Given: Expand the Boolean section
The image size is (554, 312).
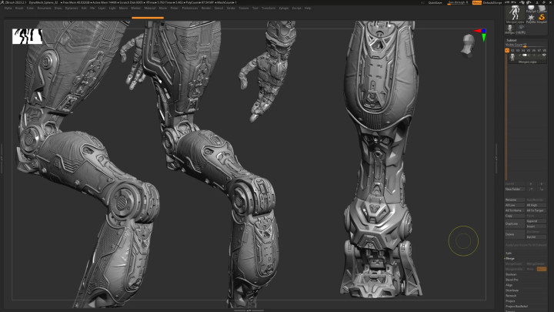Looking at the screenshot, I should pyautogui.click(x=511, y=274).
